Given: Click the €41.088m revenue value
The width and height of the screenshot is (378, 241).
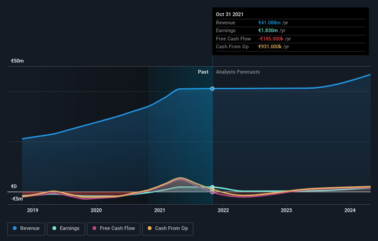Looking at the screenshot, I should [x=269, y=23].
